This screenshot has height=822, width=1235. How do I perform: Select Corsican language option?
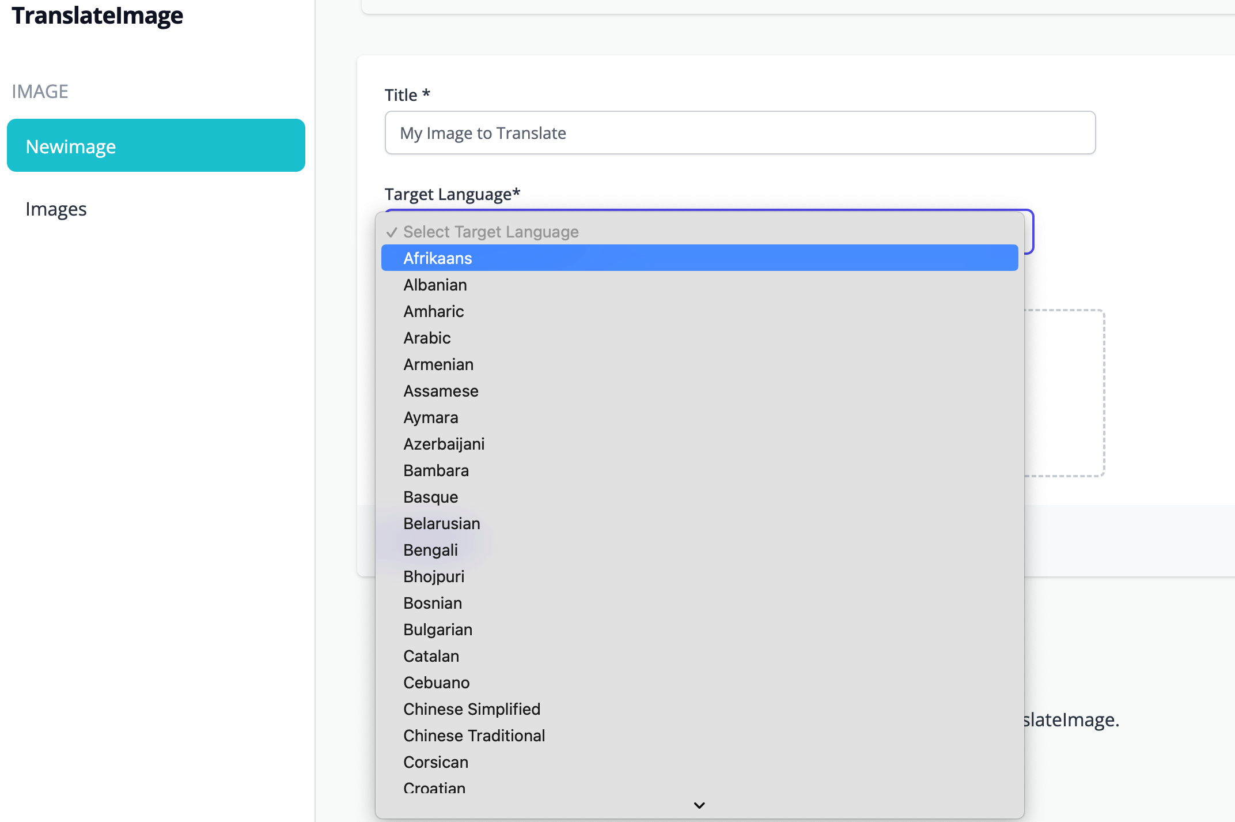[x=435, y=762]
